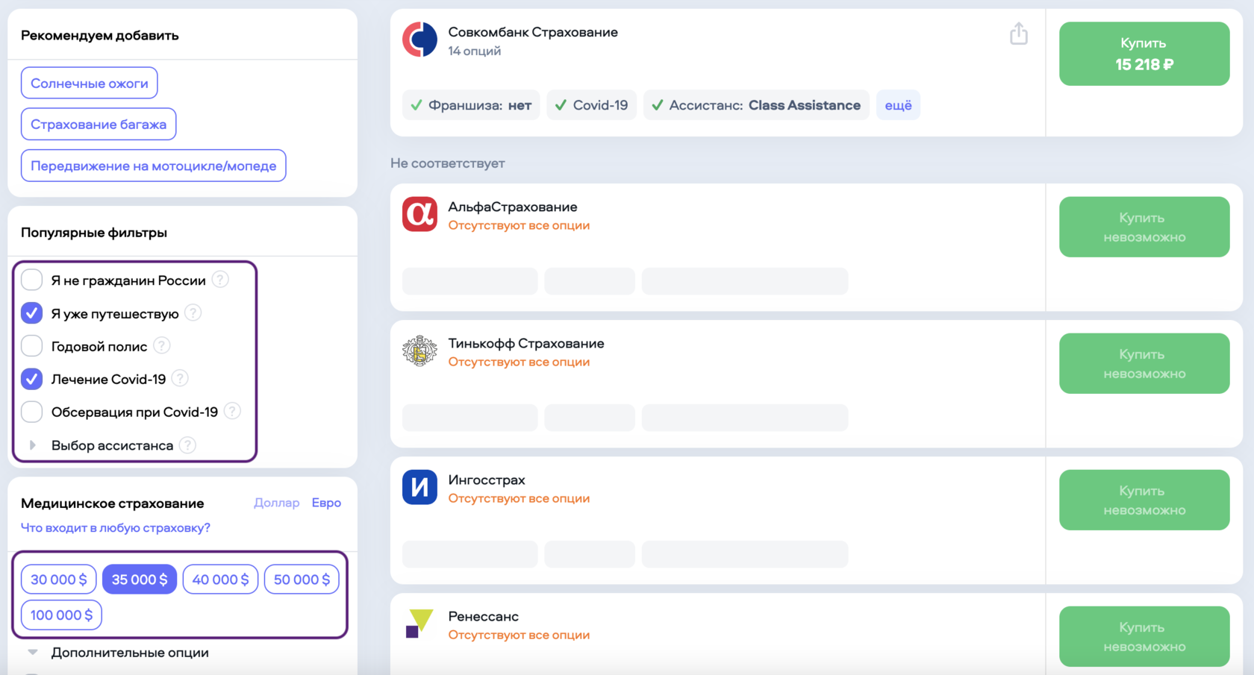Add Солнечные ожоги option
Viewport: 1254px width, 675px height.
coord(89,83)
